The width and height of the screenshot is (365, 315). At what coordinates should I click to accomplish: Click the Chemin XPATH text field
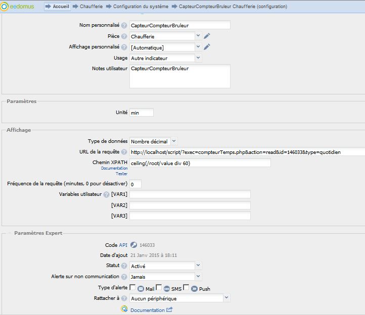pyautogui.click(x=200, y=163)
